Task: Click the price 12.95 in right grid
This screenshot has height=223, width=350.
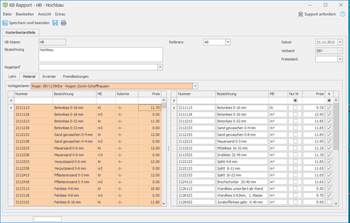Action: [314, 115]
